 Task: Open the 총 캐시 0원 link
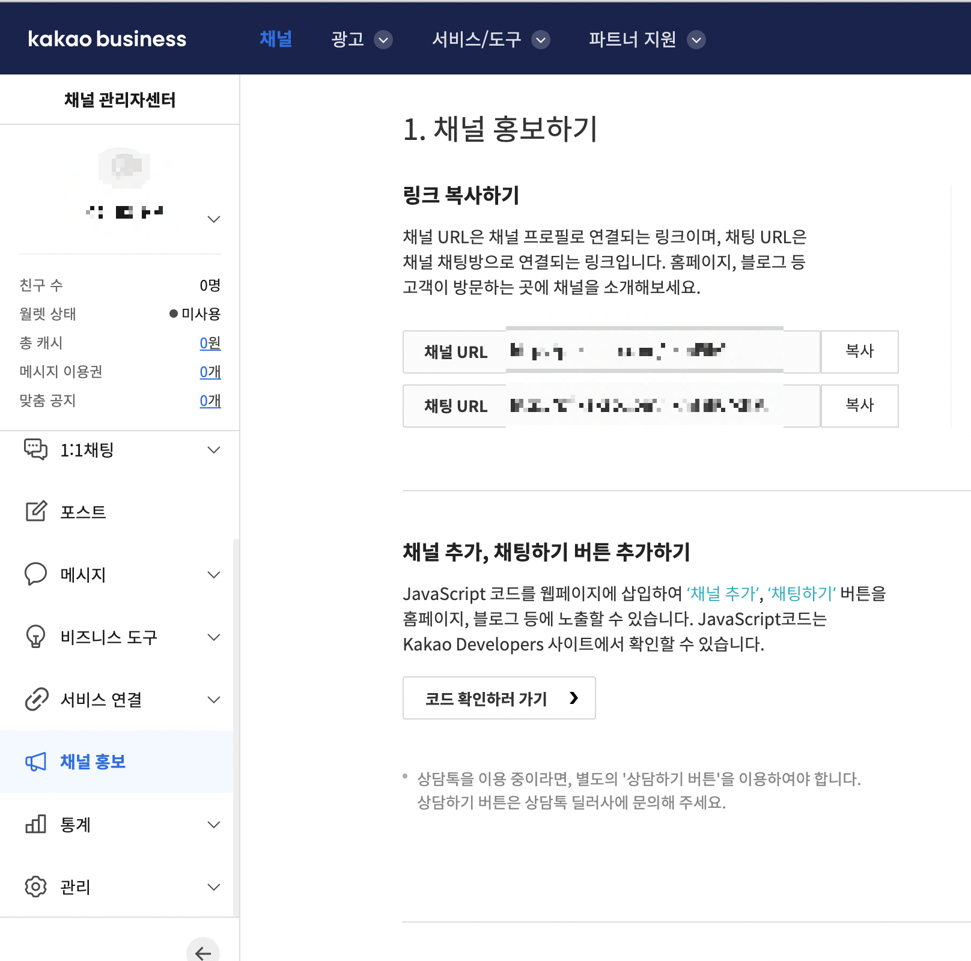pyautogui.click(x=210, y=343)
